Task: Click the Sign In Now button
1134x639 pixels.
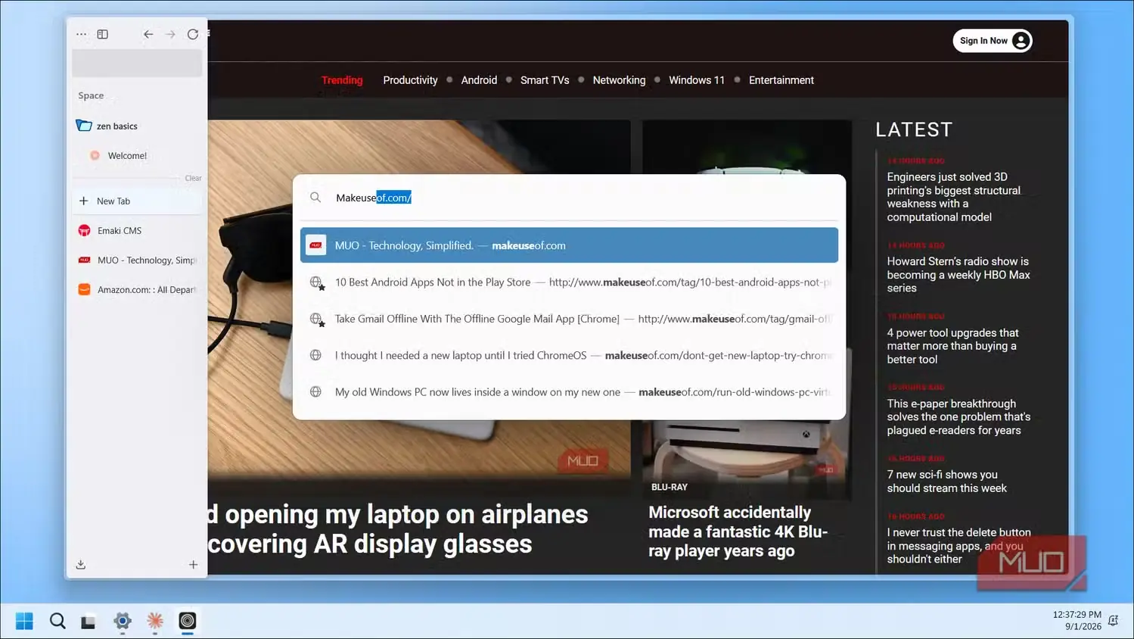Action: pyautogui.click(x=993, y=41)
